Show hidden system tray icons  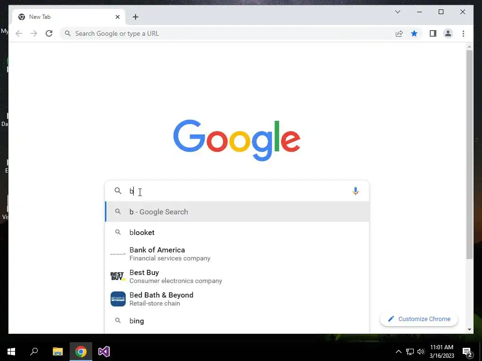398,352
